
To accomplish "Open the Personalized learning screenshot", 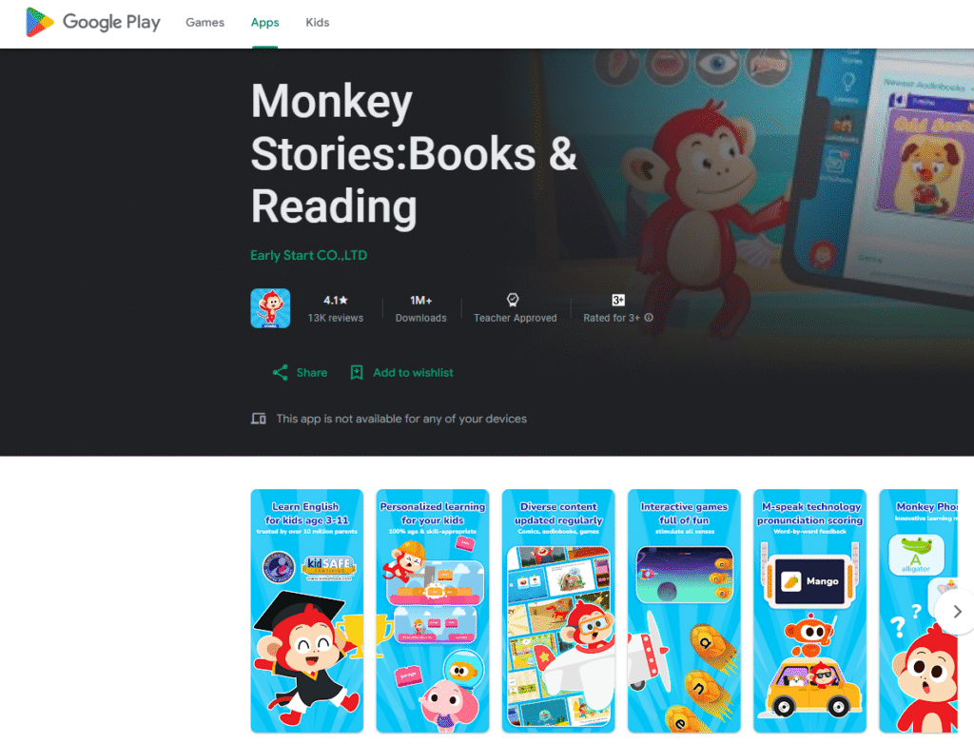I will (x=433, y=611).
